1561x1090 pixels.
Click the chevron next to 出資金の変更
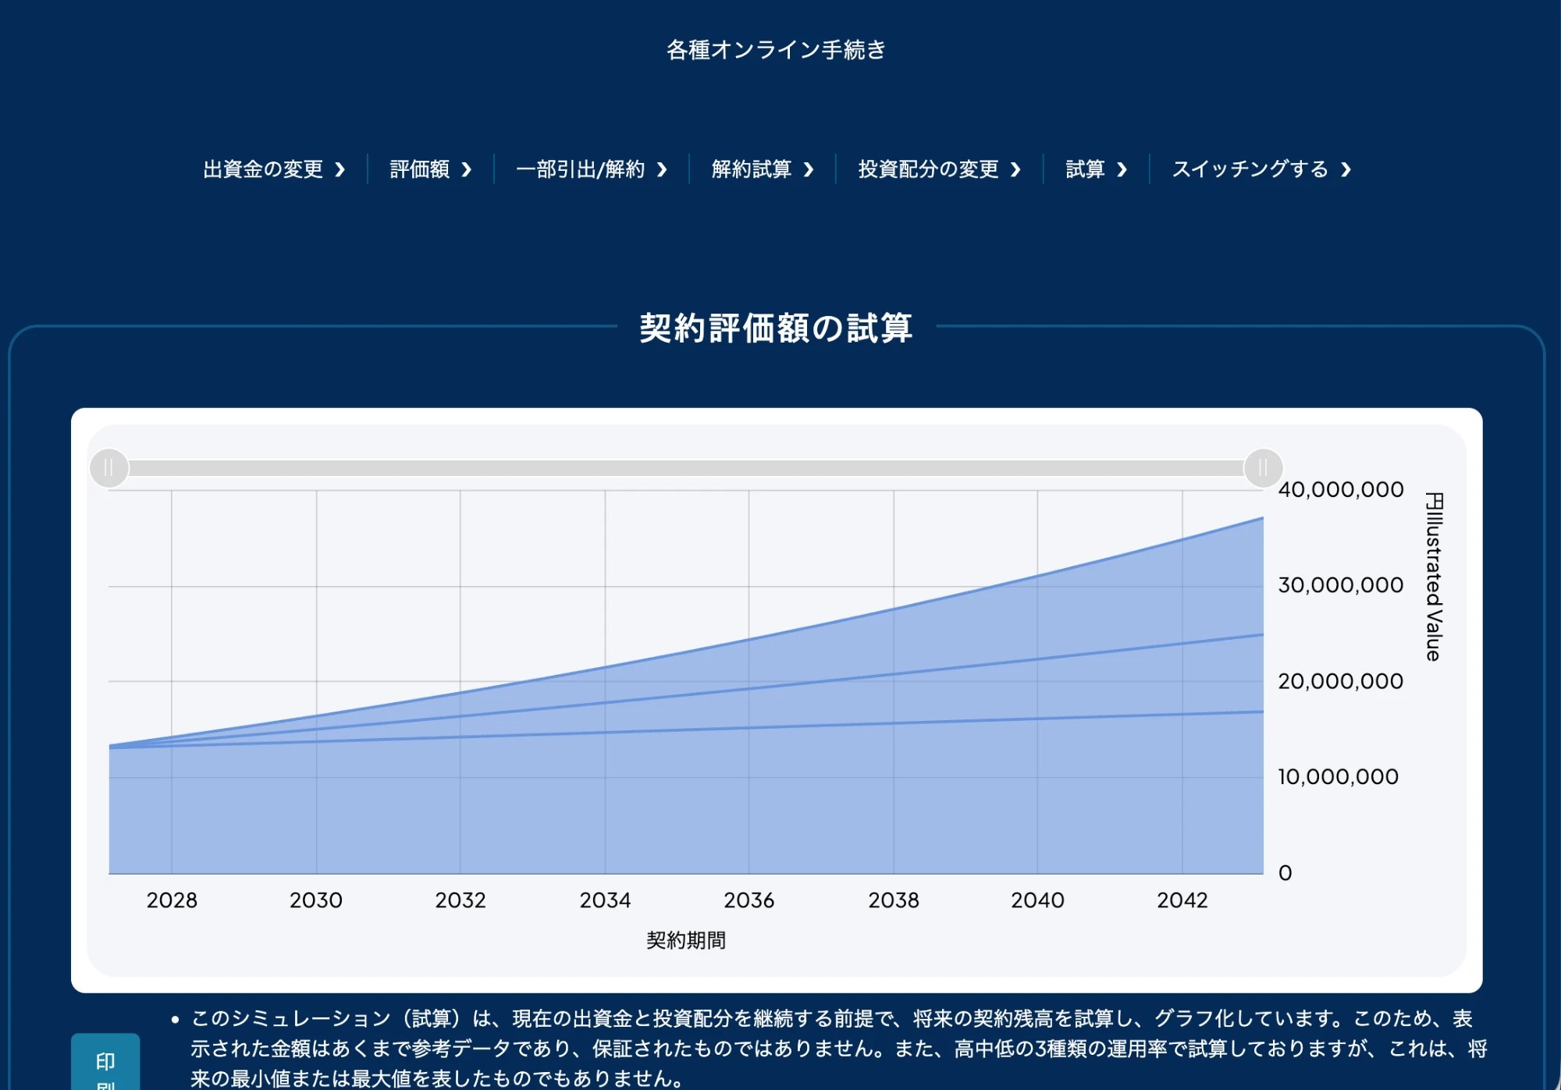click(x=340, y=169)
